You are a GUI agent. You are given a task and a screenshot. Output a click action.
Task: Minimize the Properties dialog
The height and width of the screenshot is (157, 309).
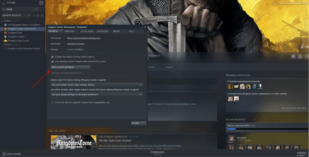tap(142, 27)
